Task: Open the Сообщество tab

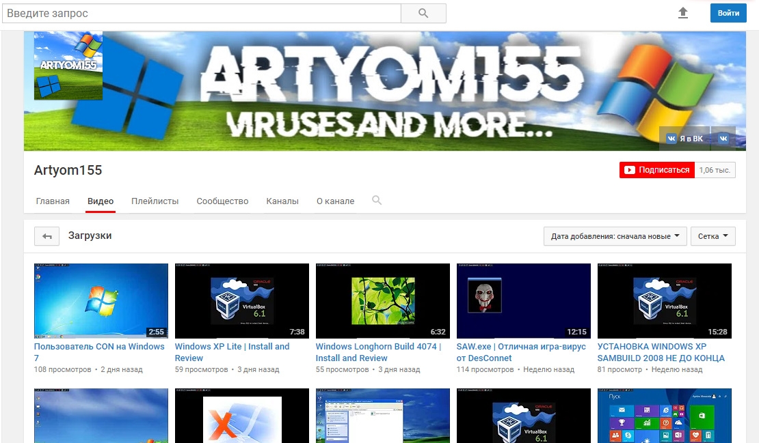Action: 222,201
